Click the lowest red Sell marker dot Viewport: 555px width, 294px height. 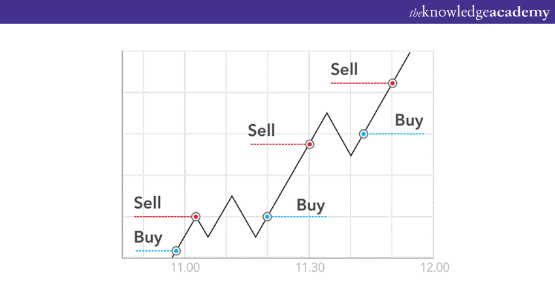click(195, 216)
